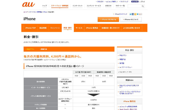Open the auショップ・au取扱店を検索 link
This screenshot has height=110, width=169.
pyautogui.click(x=128, y=107)
